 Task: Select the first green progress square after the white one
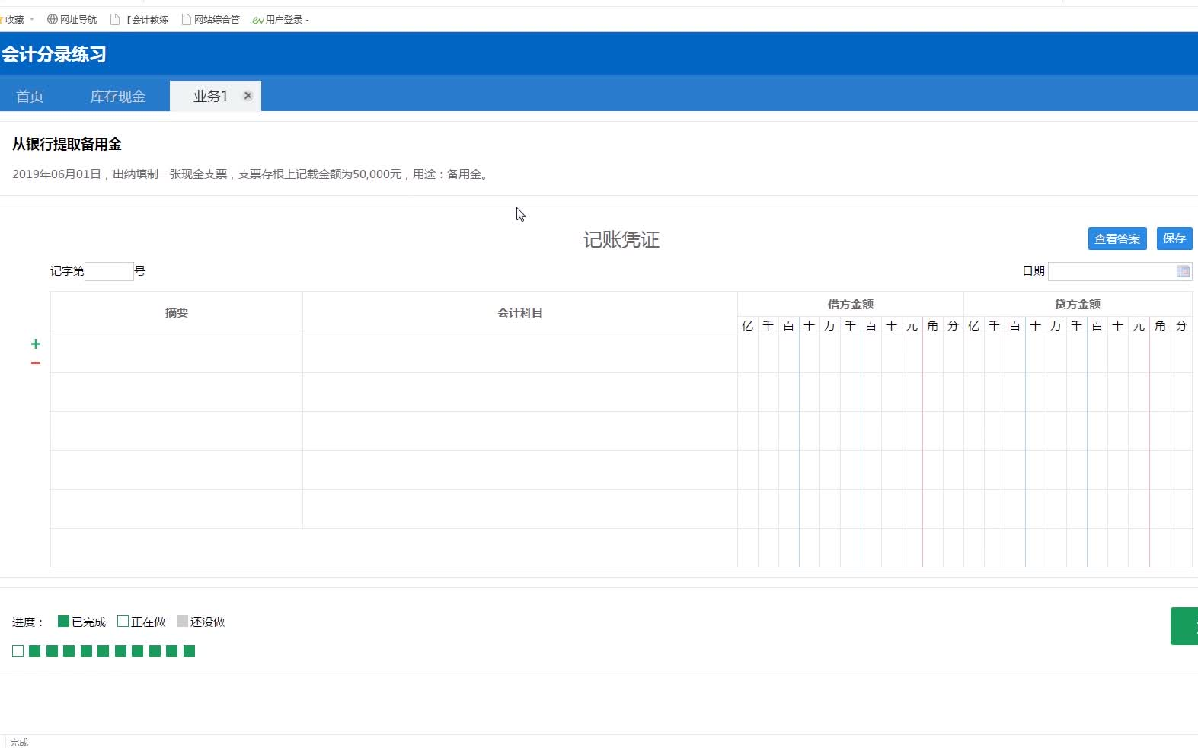(x=34, y=651)
